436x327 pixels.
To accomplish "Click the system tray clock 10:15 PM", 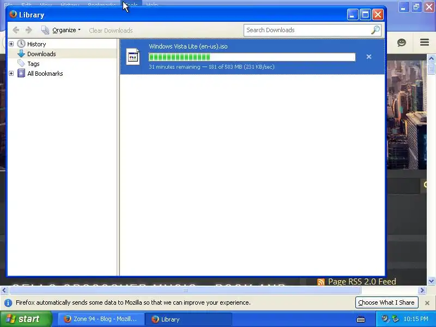I will click(x=416, y=319).
